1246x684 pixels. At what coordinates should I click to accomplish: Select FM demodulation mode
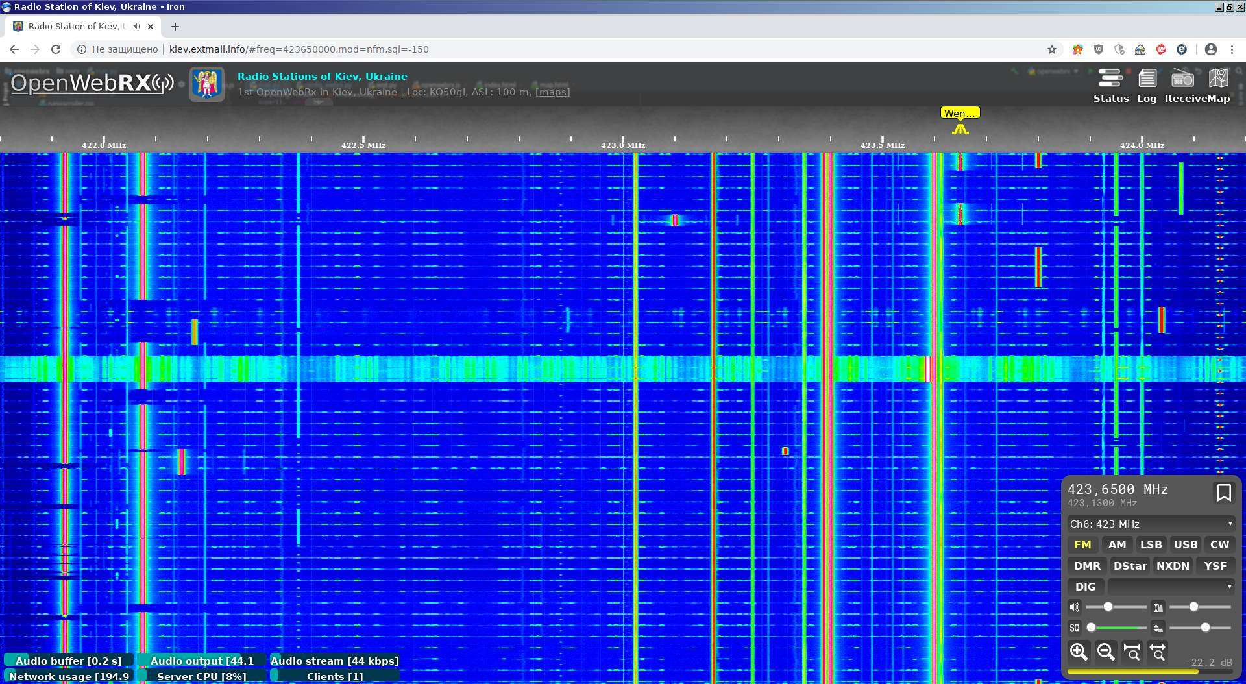[x=1082, y=545]
